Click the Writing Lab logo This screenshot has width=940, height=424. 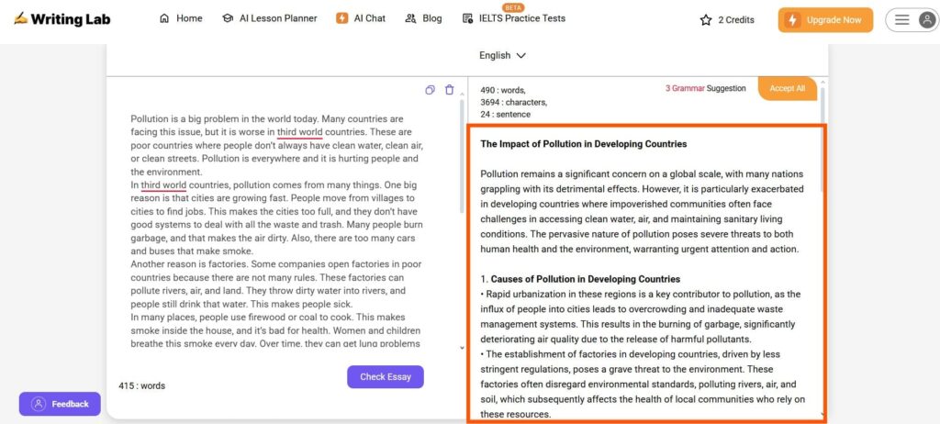pos(62,19)
